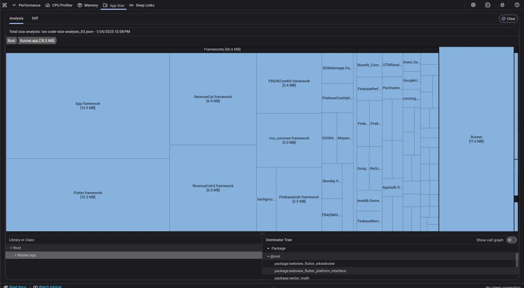
Task: Switch to the Memory tab
Action: click(88, 5)
